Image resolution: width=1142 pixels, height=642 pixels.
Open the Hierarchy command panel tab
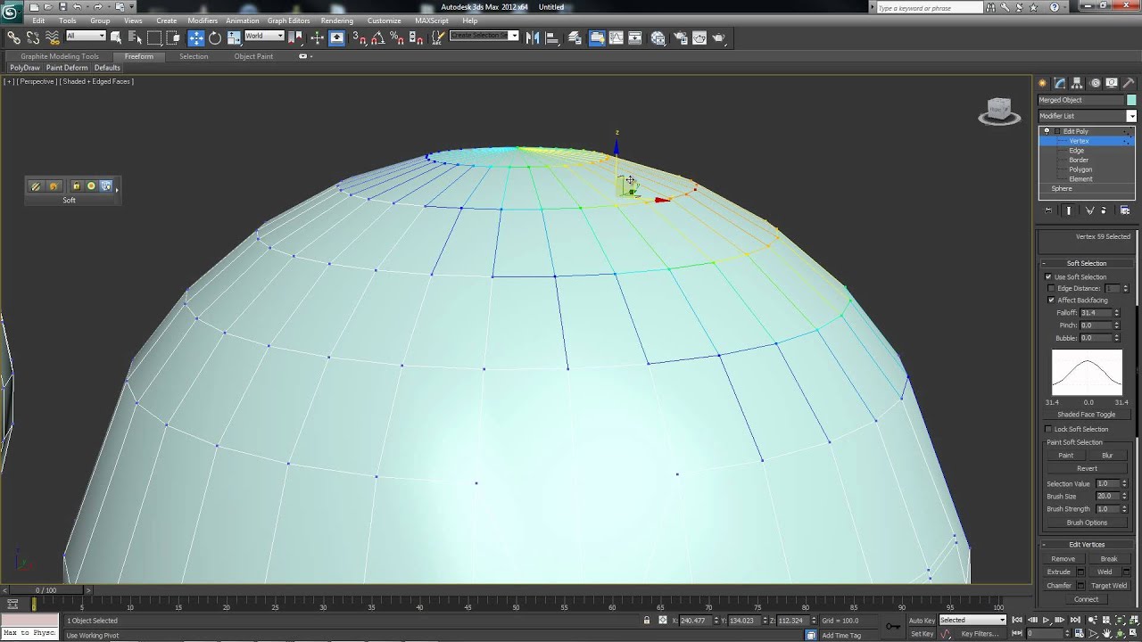(x=1077, y=83)
